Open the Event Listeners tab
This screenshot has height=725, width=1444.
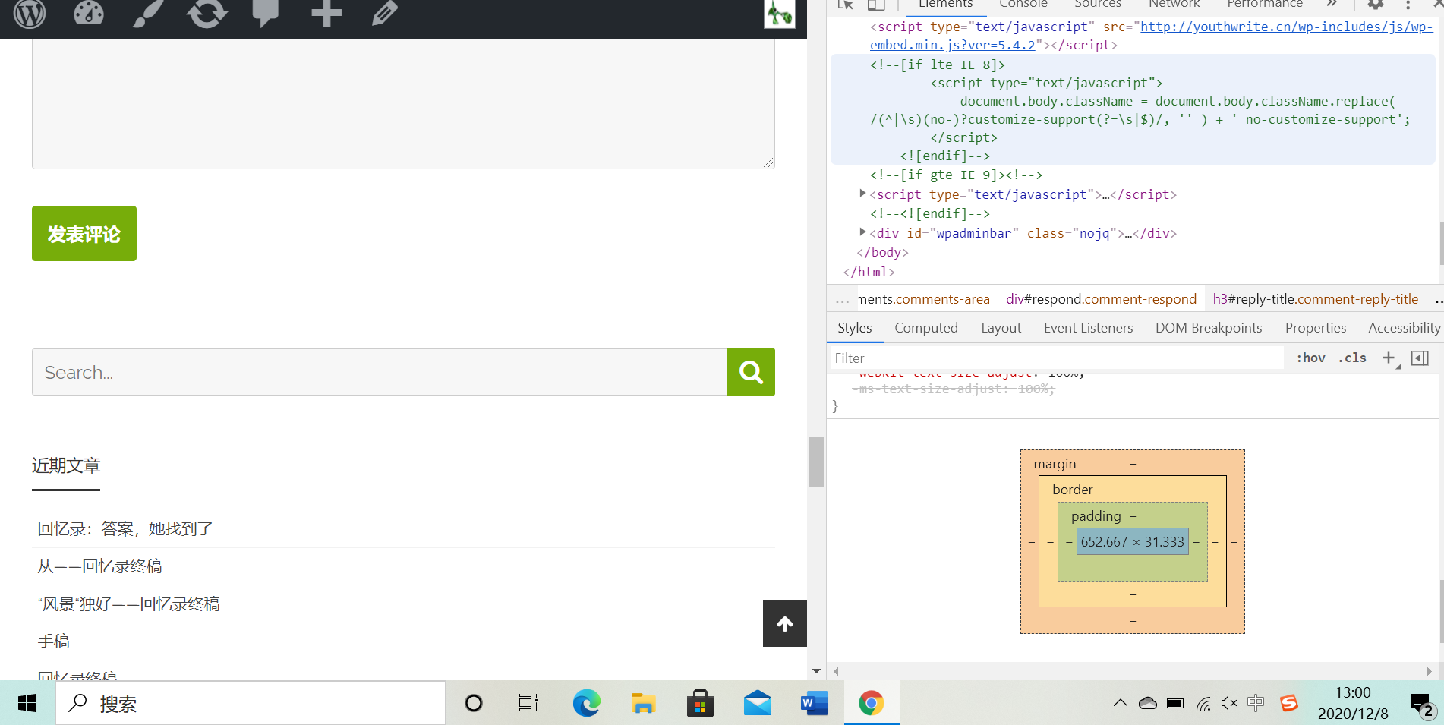tap(1088, 328)
